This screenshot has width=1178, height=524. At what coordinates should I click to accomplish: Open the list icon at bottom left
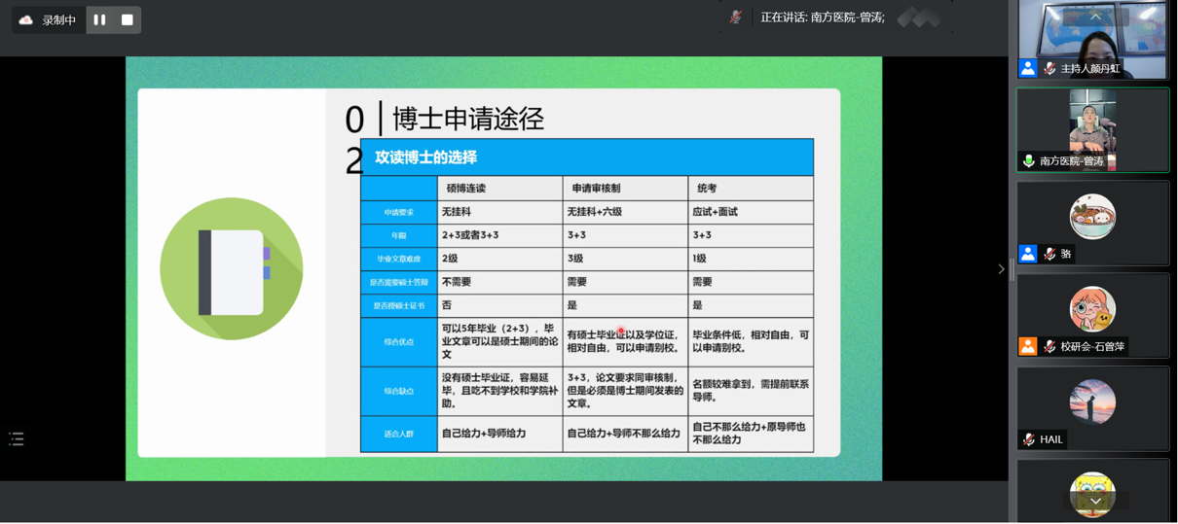point(17,439)
